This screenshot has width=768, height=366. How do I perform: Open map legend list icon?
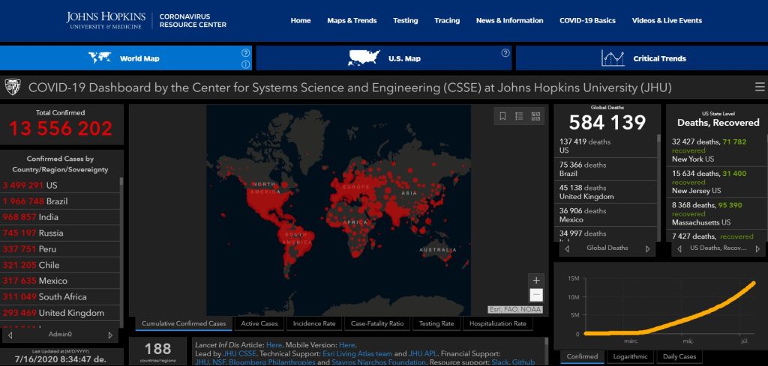tap(519, 116)
